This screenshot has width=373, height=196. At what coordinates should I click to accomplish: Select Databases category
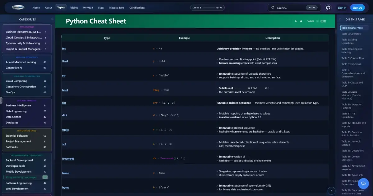[27, 123]
